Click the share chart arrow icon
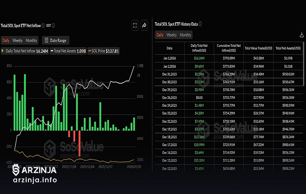 144,25
